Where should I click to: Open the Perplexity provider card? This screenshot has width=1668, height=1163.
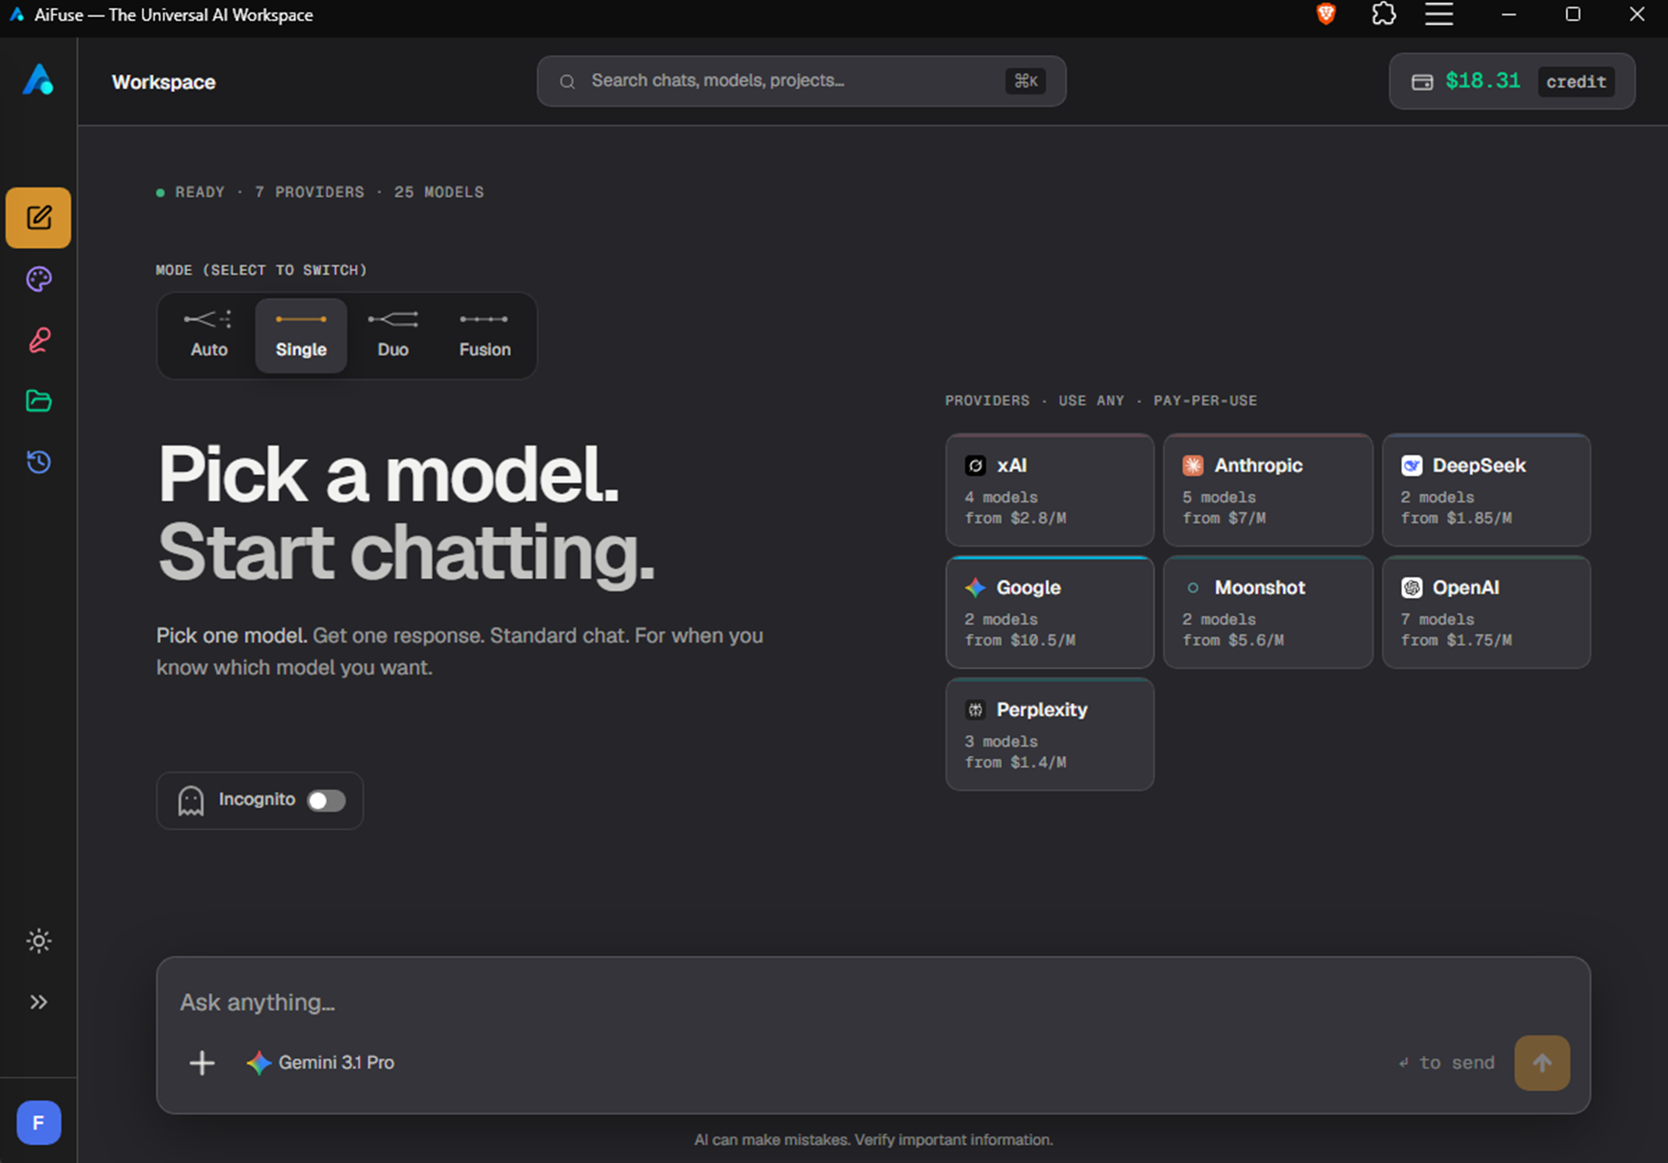click(x=1050, y=734)
